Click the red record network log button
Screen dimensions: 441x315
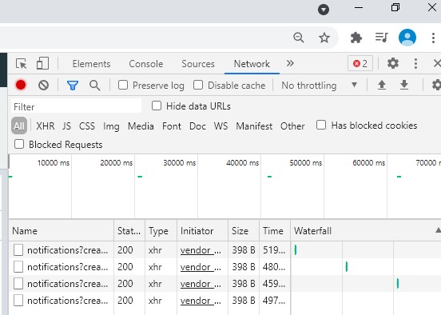[x=21, y=85]
